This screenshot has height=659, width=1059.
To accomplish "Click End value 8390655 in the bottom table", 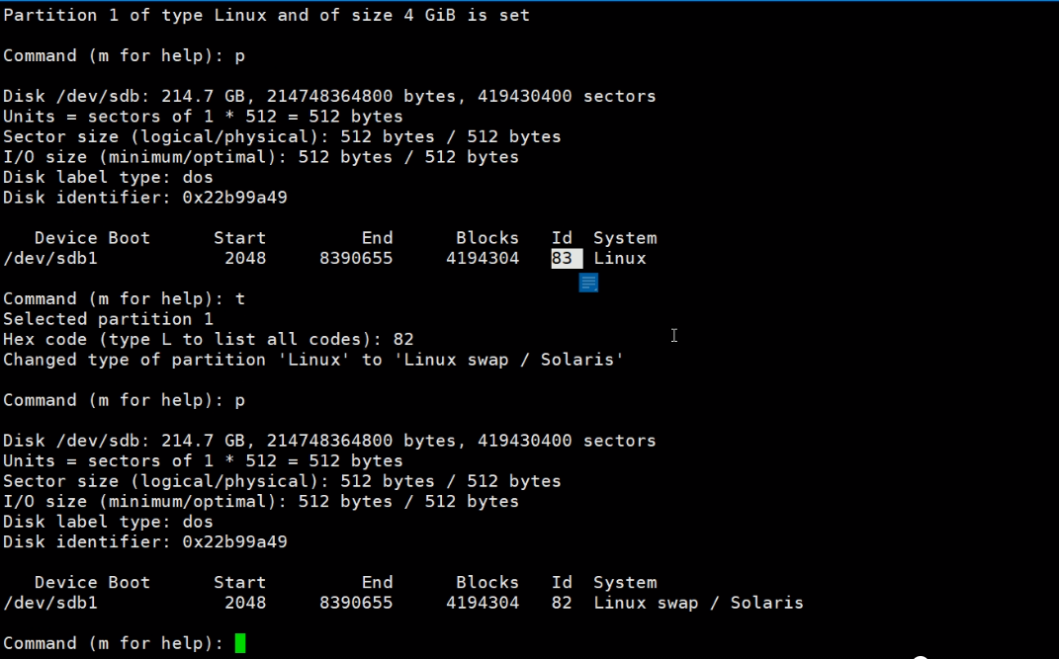I will (x=356, y=603).
